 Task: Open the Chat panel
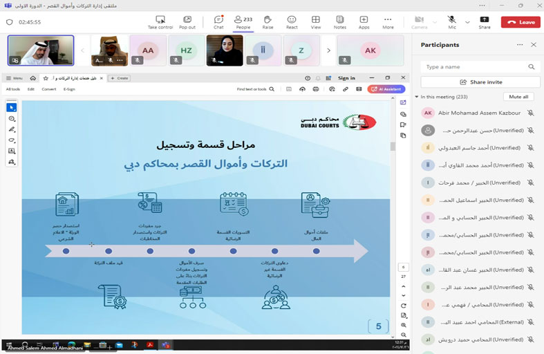click(218, 21)
